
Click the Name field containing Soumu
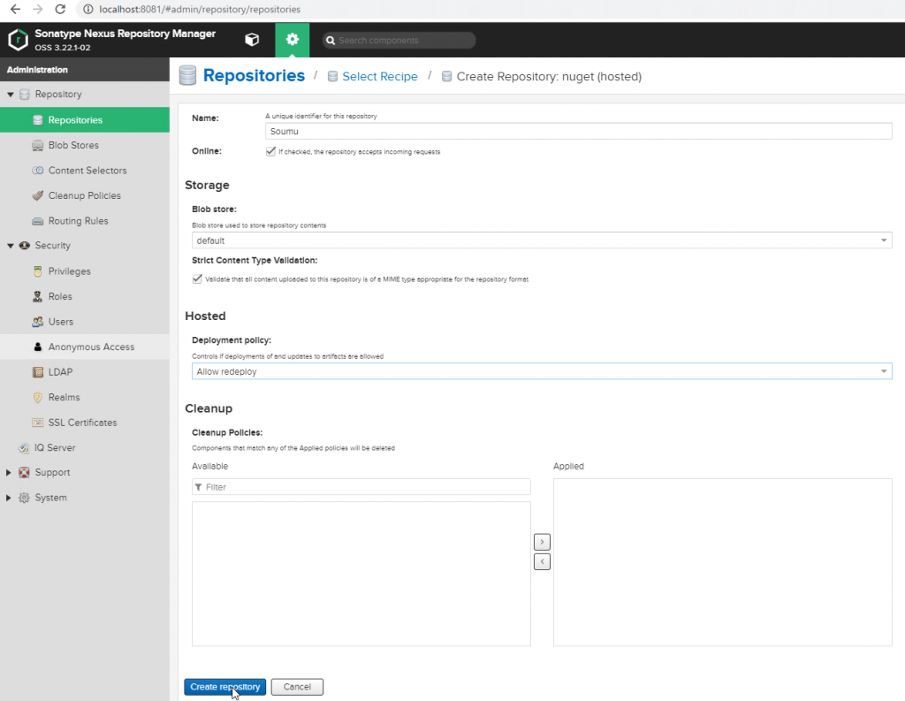578,131
